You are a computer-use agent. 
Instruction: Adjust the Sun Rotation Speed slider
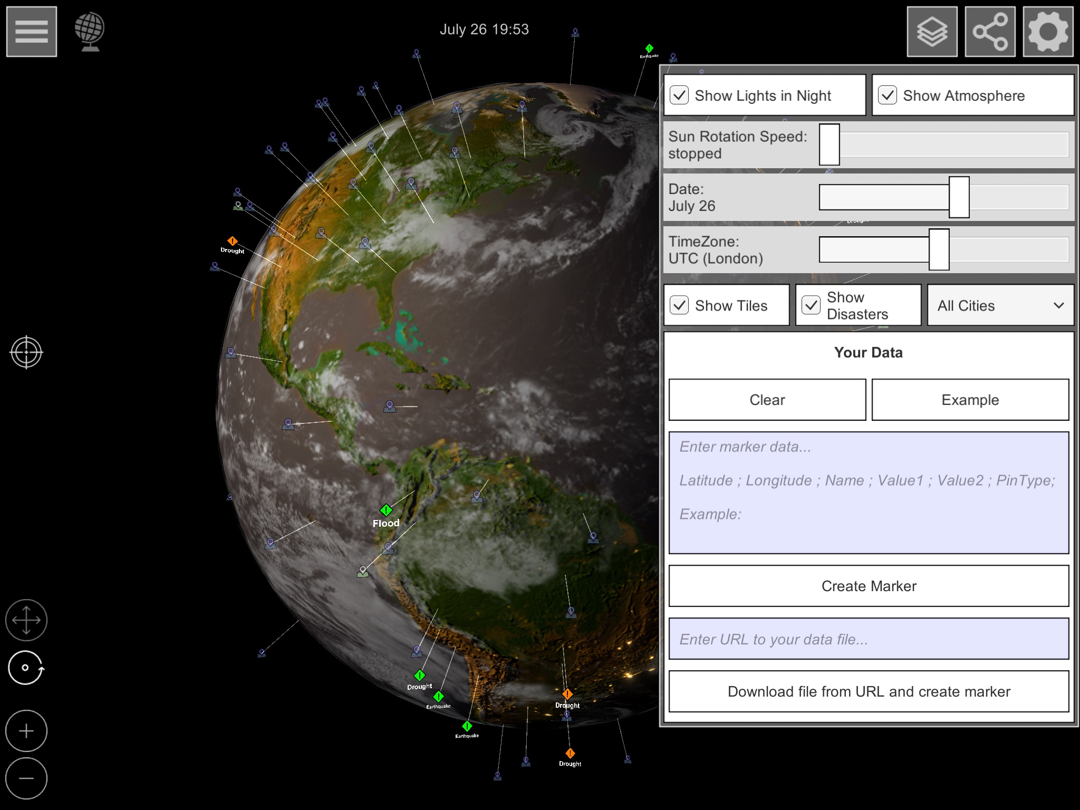coord(830,144)
